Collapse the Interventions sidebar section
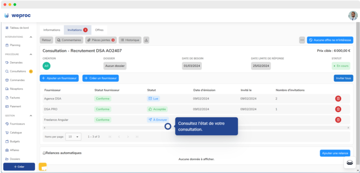This screenshot has width=360, height=173. tap(31, 37)
